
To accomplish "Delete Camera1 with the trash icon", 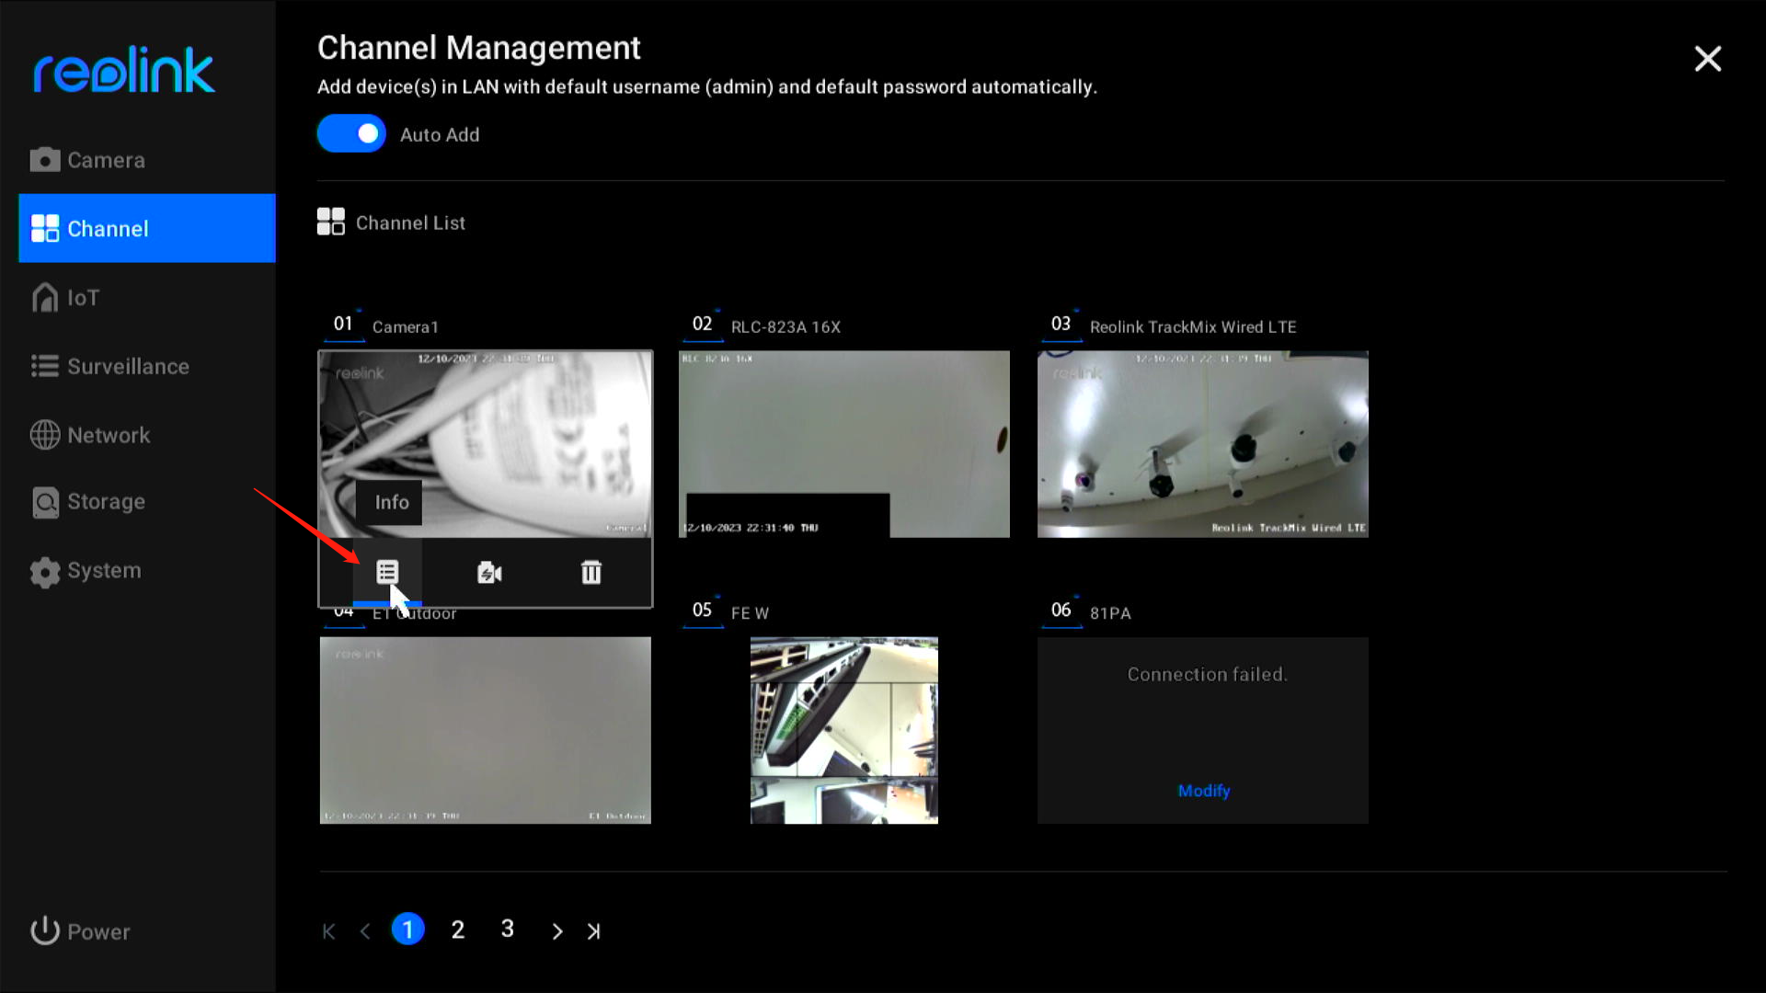I will pyautogui.click(x=591, y=572).
